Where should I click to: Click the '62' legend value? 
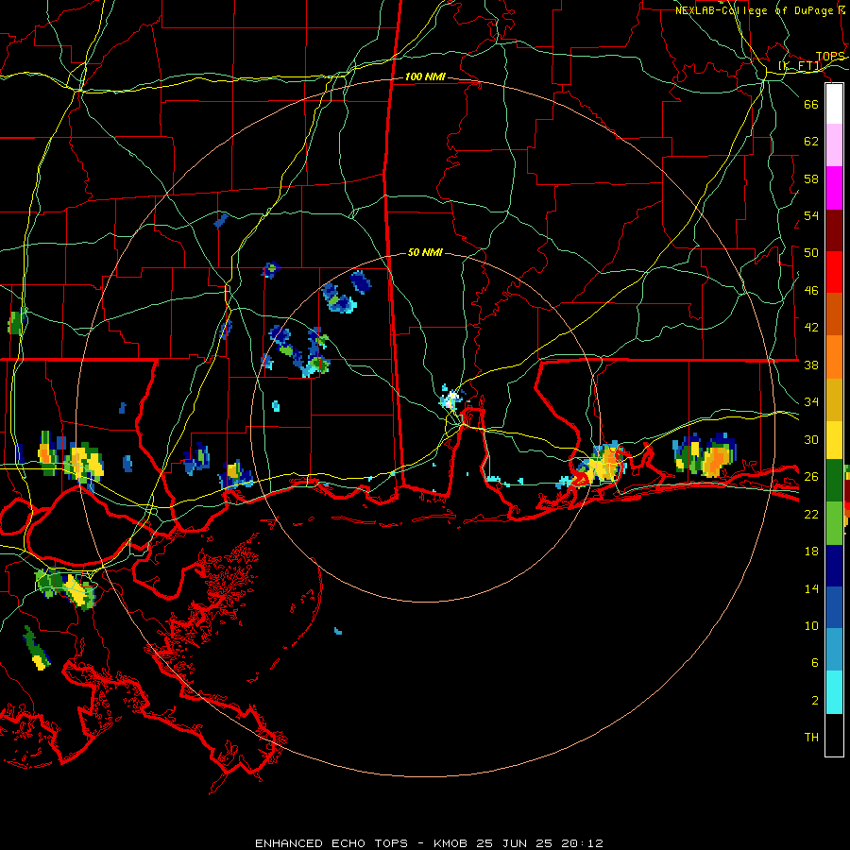811,141
